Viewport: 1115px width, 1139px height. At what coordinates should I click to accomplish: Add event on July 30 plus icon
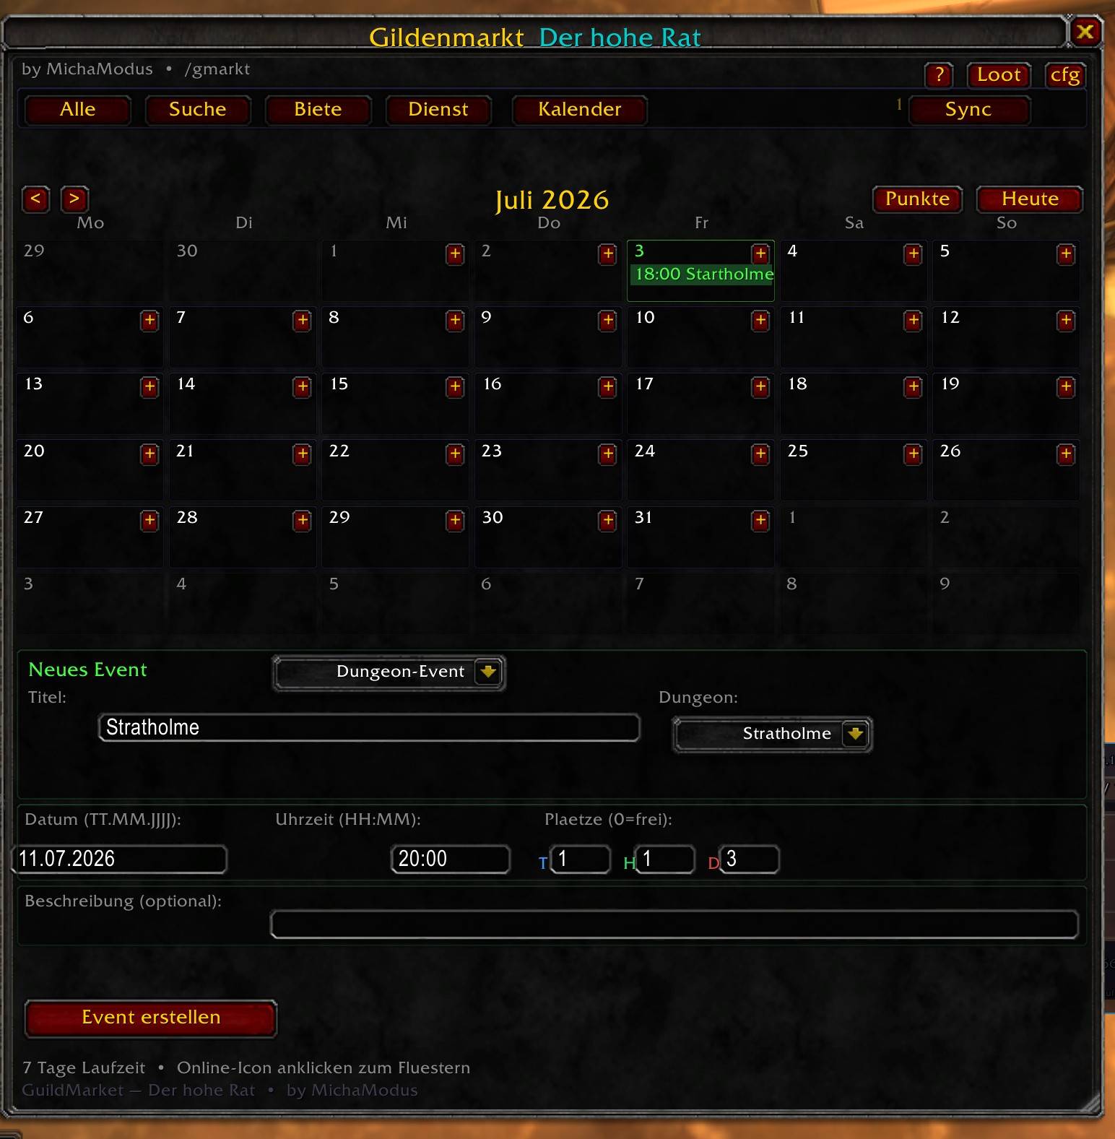(608, 521)
